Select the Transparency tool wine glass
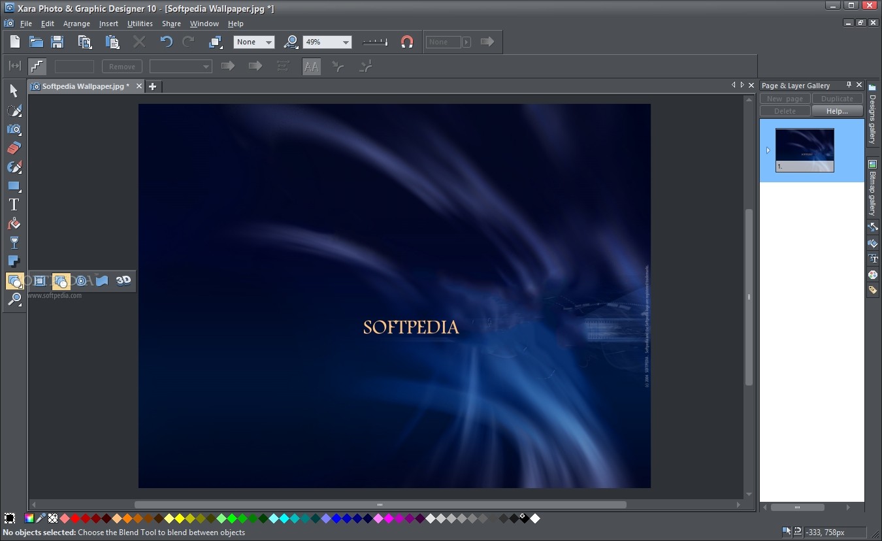 pos(14,243)
